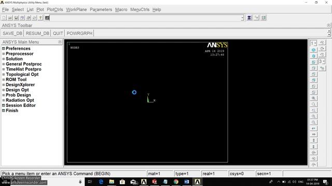This screenshot has width=332, height=186.
Task: Expand the DesignXplorer branch
Action: [x=4, y=85]
